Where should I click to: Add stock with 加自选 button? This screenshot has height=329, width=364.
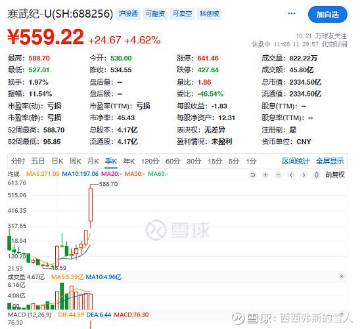tap(328, 14)
